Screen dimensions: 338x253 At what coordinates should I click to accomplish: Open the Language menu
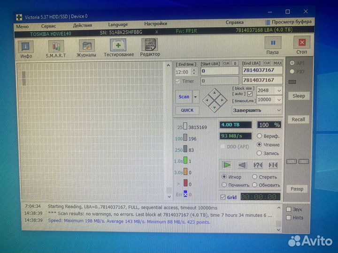tap(118, 24)
